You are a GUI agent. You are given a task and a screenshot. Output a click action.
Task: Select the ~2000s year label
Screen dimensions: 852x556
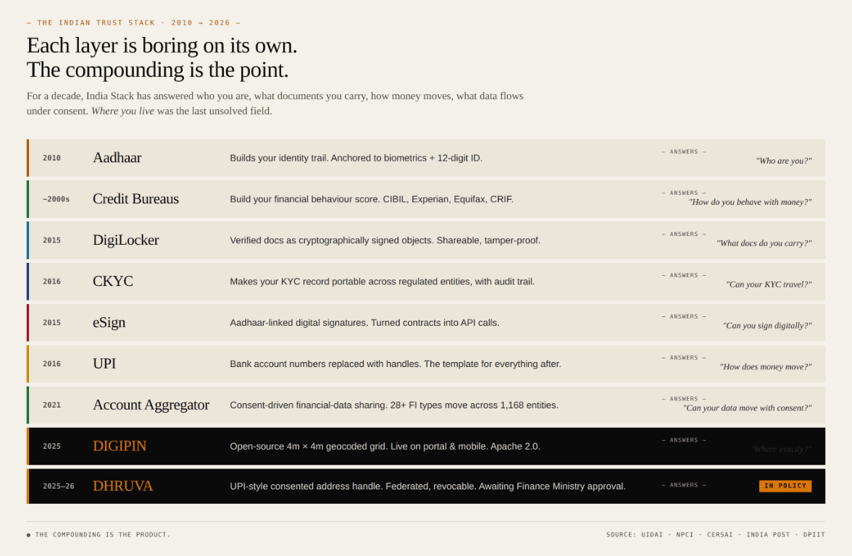pyautogui.click(x=56, y=199)
